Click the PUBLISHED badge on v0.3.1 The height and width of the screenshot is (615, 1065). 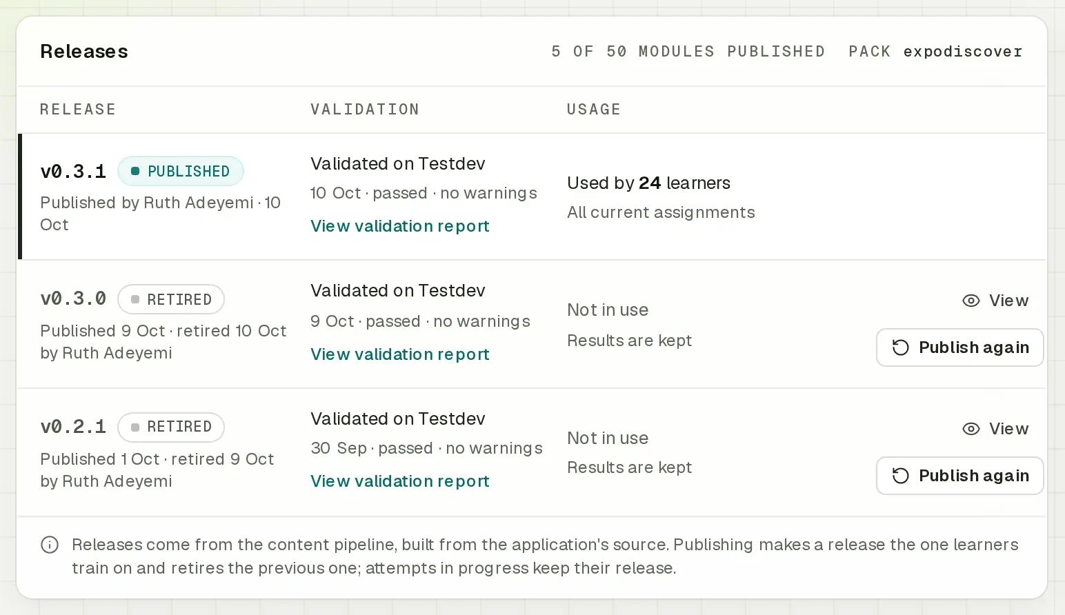(x=181, y=171)
